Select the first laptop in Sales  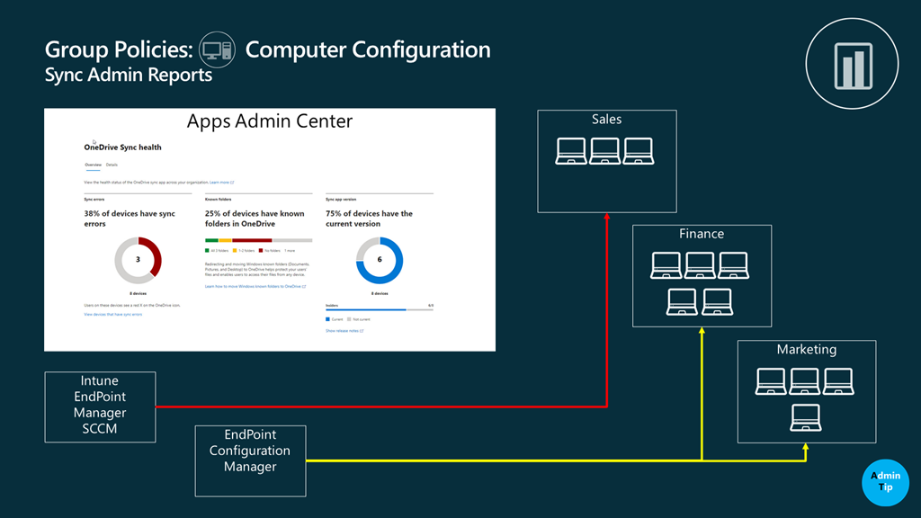pos(571,151)
